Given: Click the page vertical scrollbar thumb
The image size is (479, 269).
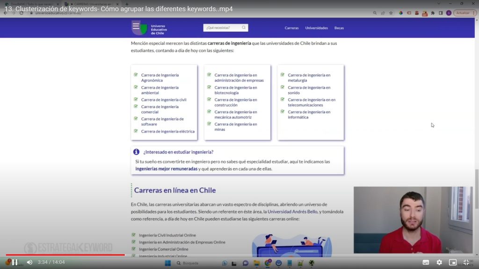Looking at the screenshot, I should tap(477, 189).
